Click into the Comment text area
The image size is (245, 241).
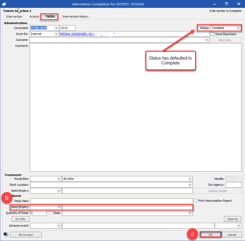[136, 107]
